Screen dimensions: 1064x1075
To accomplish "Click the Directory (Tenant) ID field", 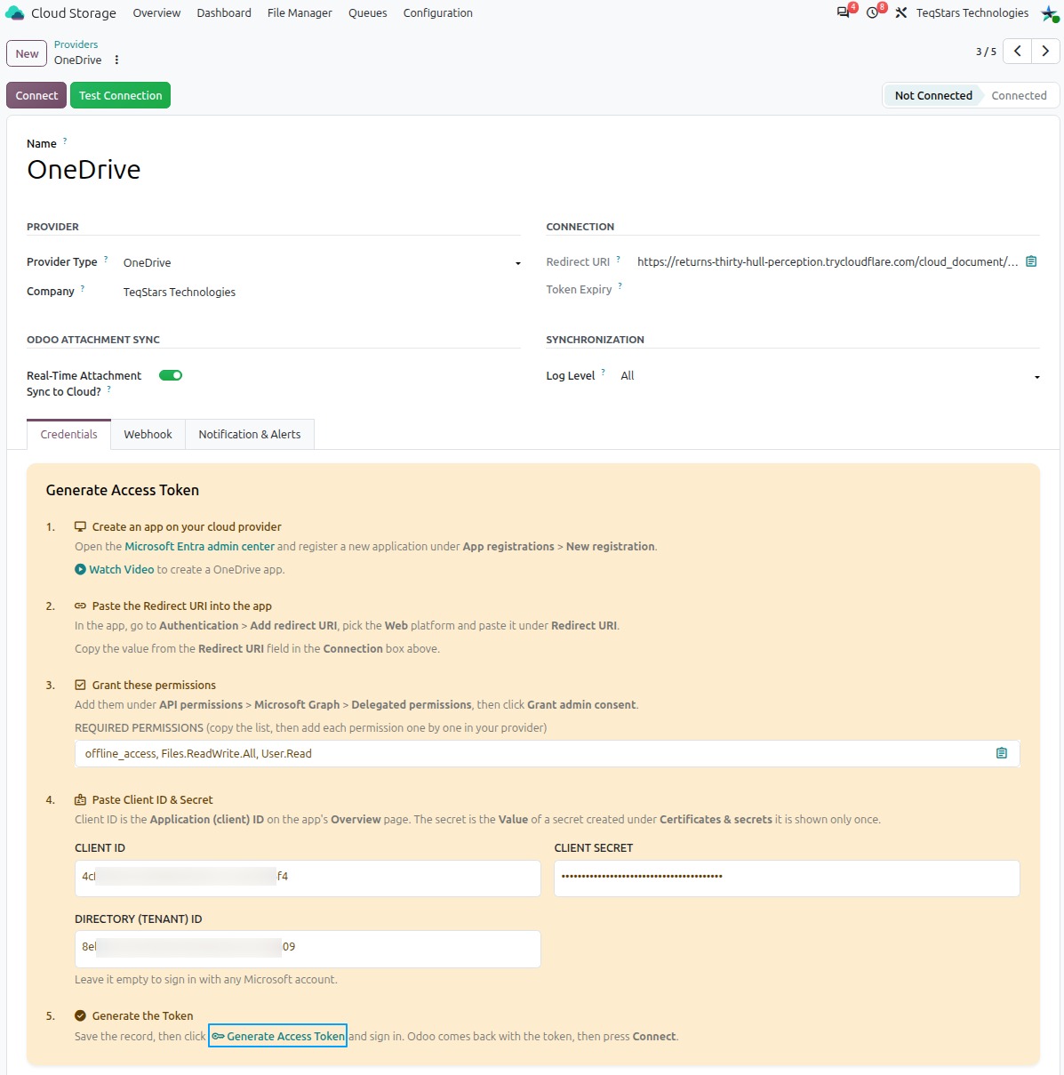I will (x=308, y=949).
